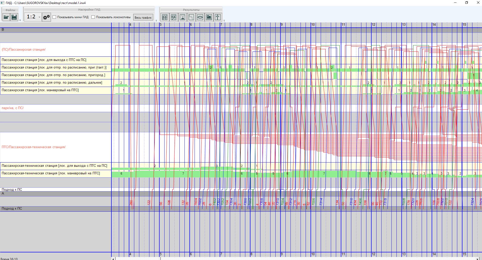
Task: Enable 'Показывать мини ГИД' checkbox
Action: (x=54, y=17)
